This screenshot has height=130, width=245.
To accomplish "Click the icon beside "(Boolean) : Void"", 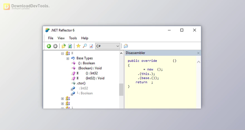I will pyautogui.click(x=73, y=68).
